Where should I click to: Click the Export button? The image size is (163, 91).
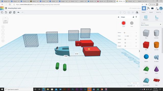coord(151,12)
